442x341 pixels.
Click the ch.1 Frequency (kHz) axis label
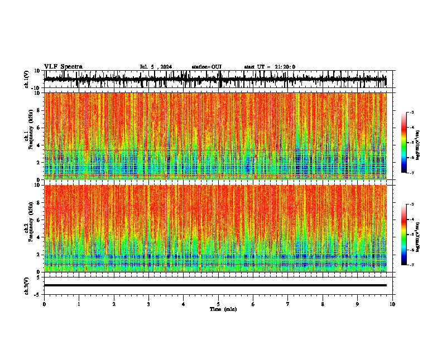pyautogui.click(x=29, y=129)
